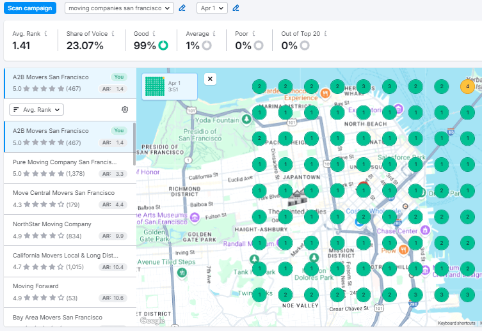Open list settings gear icon
Viewport: 482px width, 331px height.
coord(125,109)
